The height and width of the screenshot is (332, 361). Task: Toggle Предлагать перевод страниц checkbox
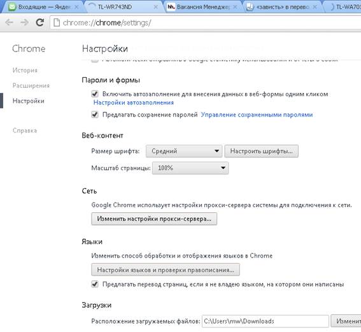pos(95,284)
